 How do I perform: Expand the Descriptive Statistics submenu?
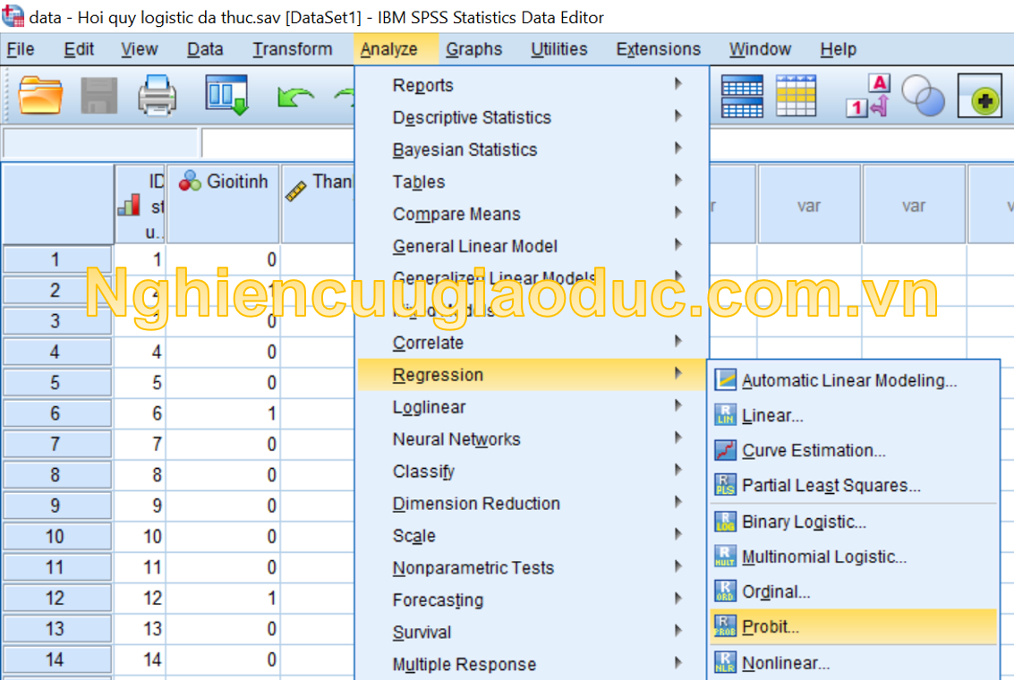pos(472,117)
